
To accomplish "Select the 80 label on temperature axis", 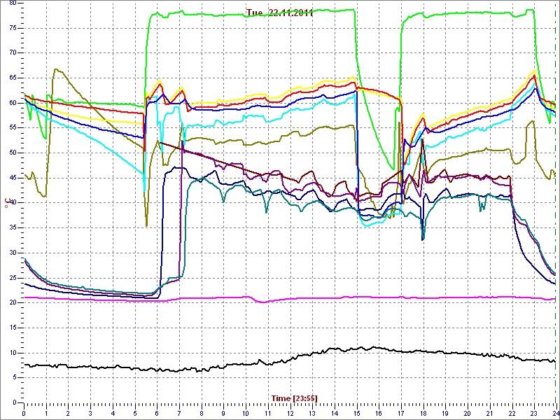I will (x=13, y=3).
